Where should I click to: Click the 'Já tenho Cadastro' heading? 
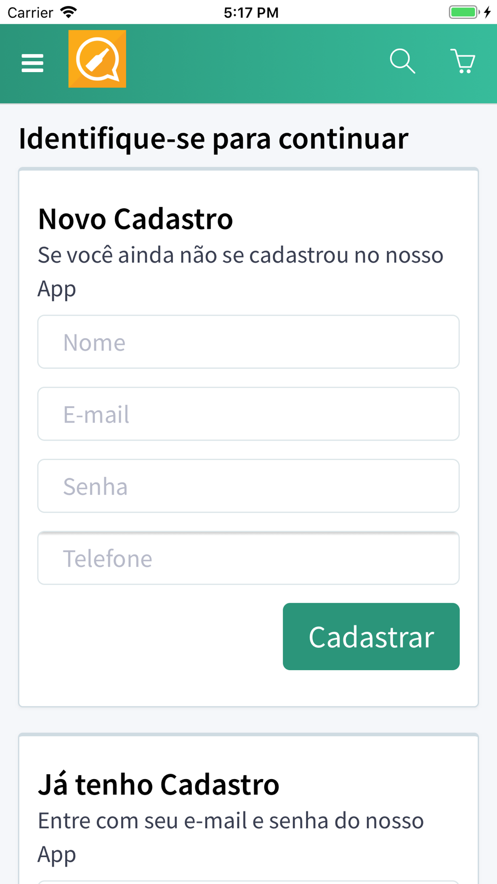tap(159, 785)
